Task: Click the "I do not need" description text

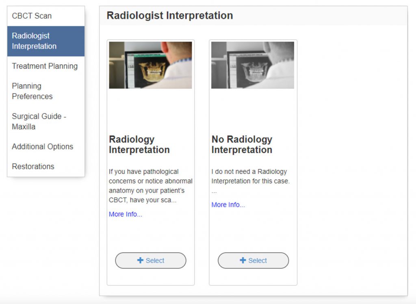Action: pyautogui.click(x=250, y=176)
